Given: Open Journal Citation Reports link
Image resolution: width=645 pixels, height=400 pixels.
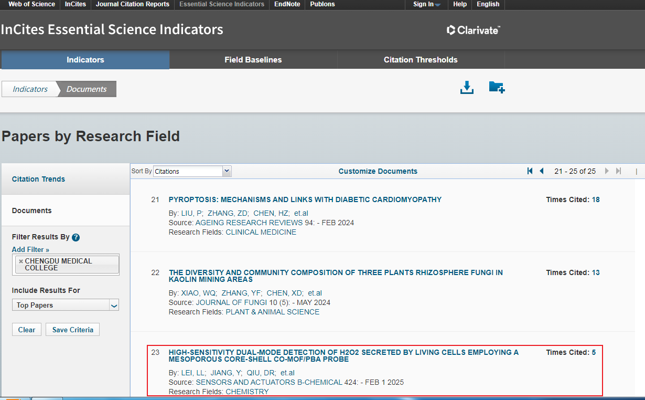Looking at the screenshot, I should tap(133, 4).
